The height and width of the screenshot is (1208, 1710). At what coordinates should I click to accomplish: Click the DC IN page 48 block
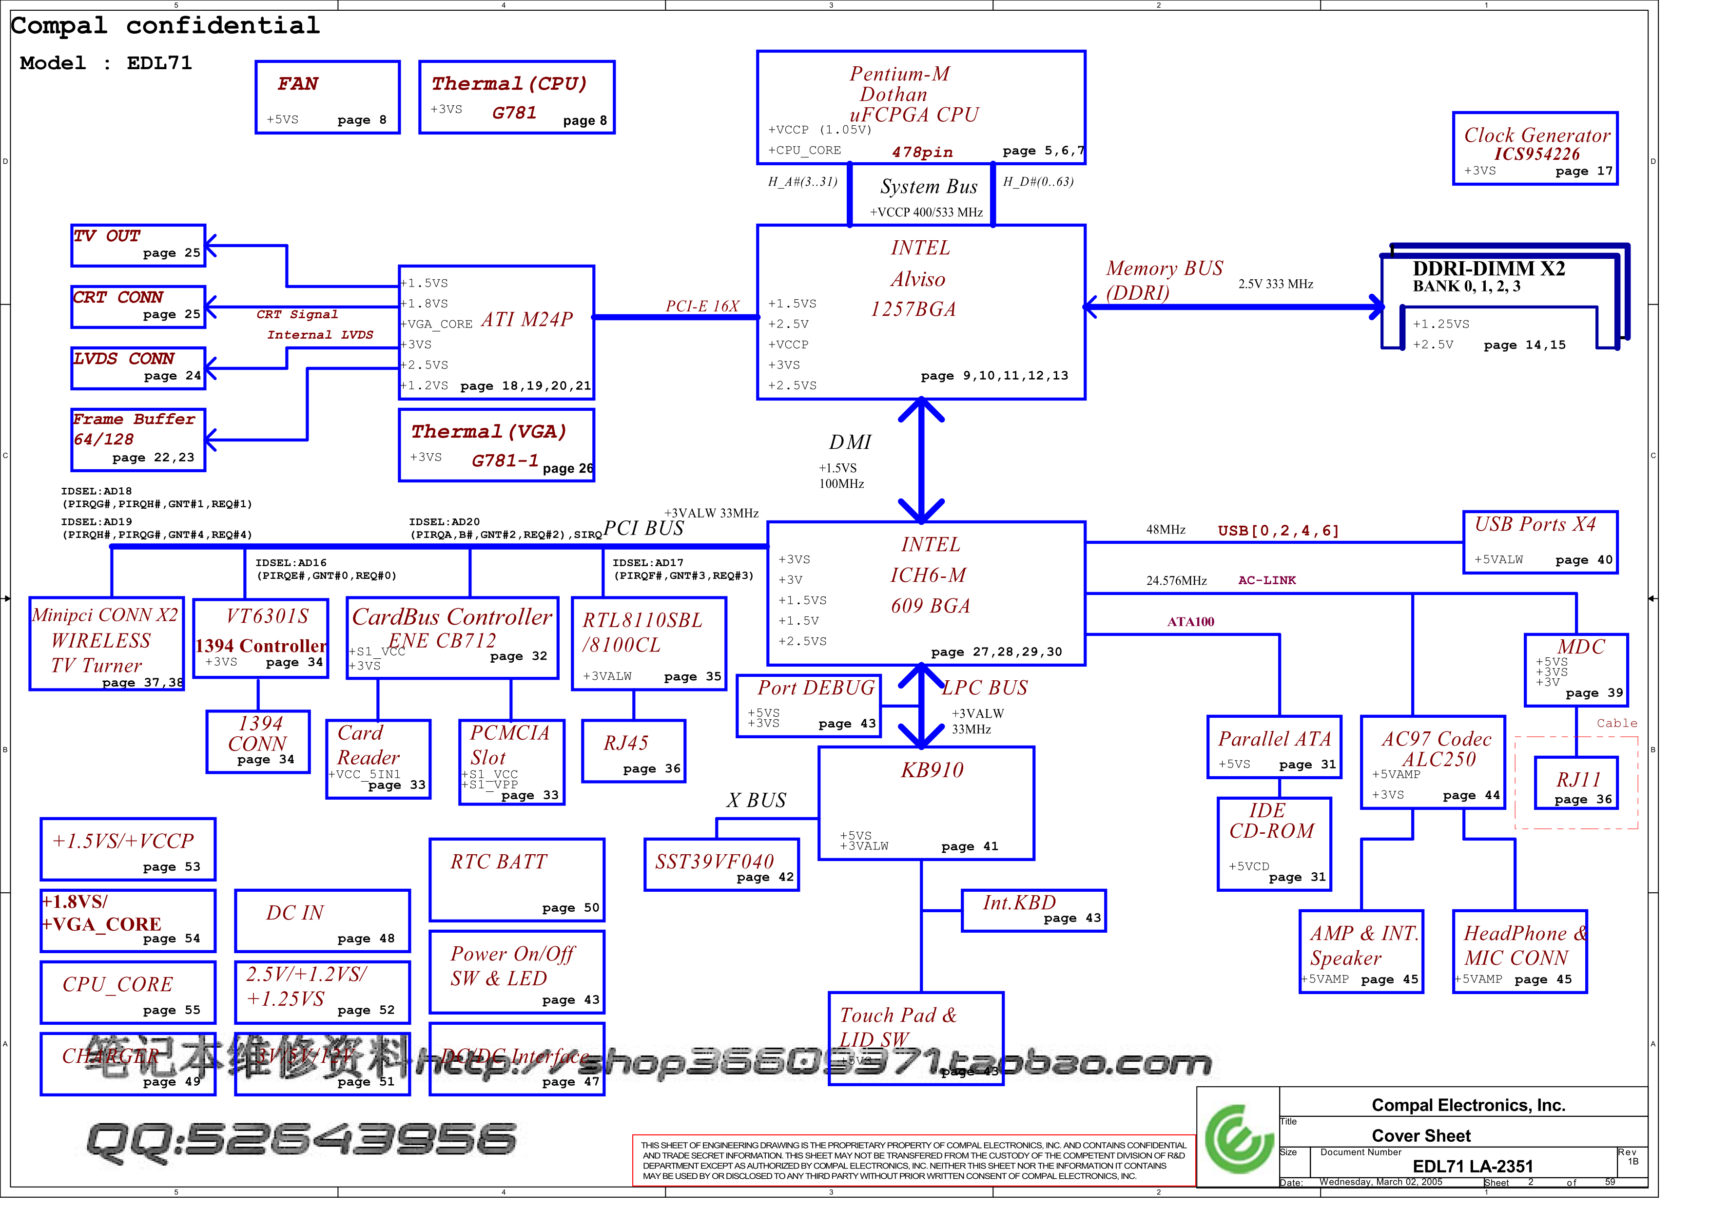click(x=322, y=921)
